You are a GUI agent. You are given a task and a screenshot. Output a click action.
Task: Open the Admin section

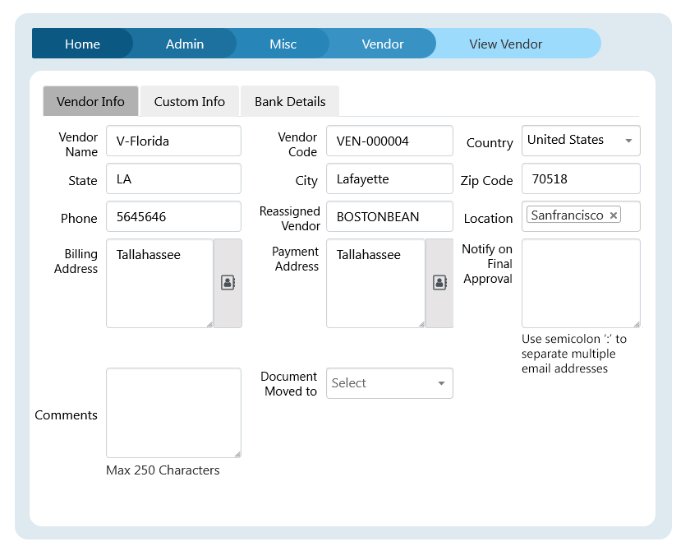(184, 44)
